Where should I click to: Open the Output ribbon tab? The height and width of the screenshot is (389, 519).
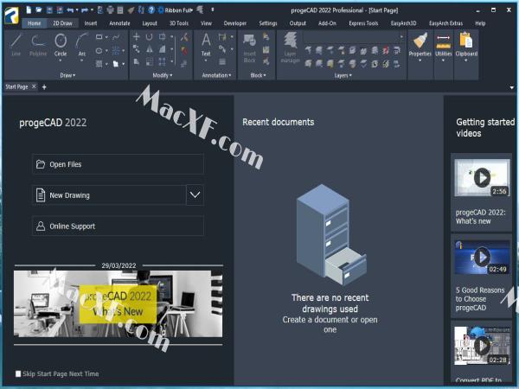pos(298,23)
